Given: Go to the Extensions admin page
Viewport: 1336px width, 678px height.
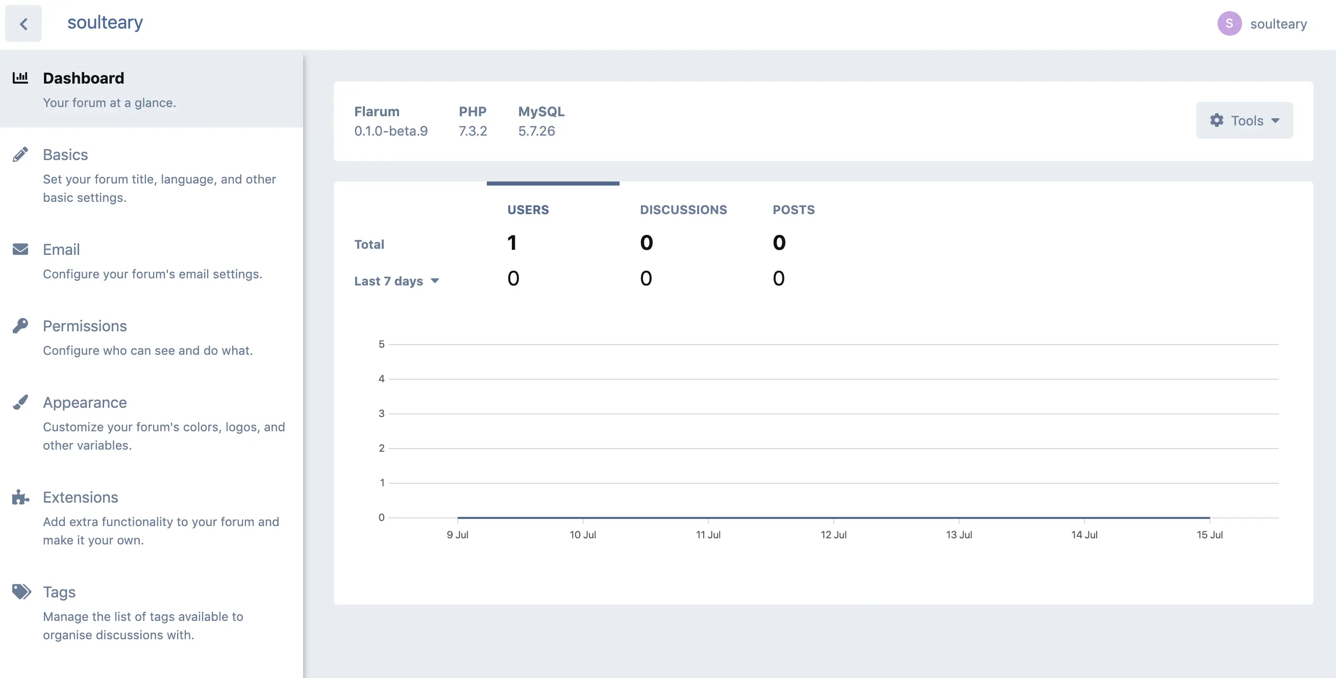Looking at the screenshot, I should pos(81,497).
